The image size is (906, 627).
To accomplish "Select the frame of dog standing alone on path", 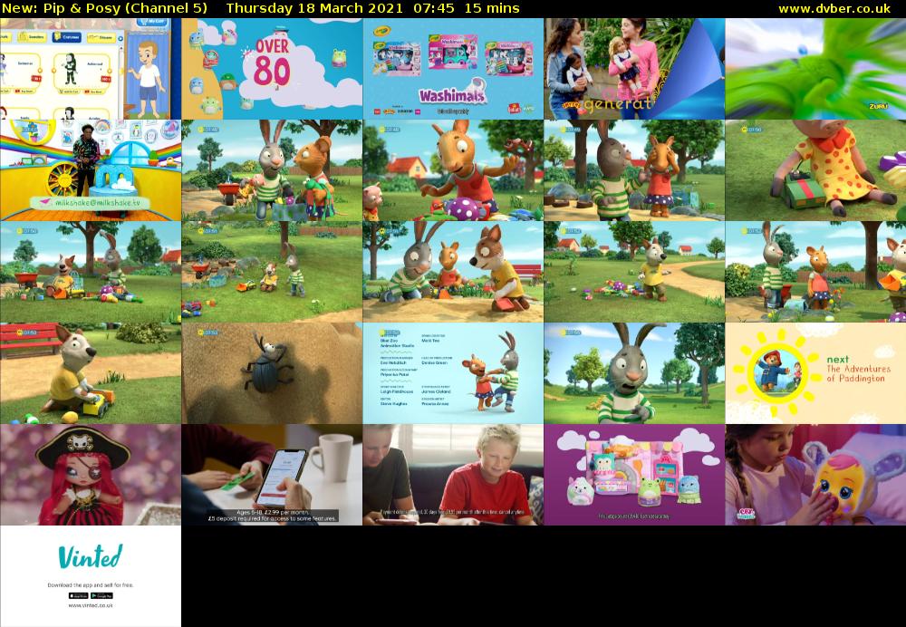I will click(x=634, y=272).
